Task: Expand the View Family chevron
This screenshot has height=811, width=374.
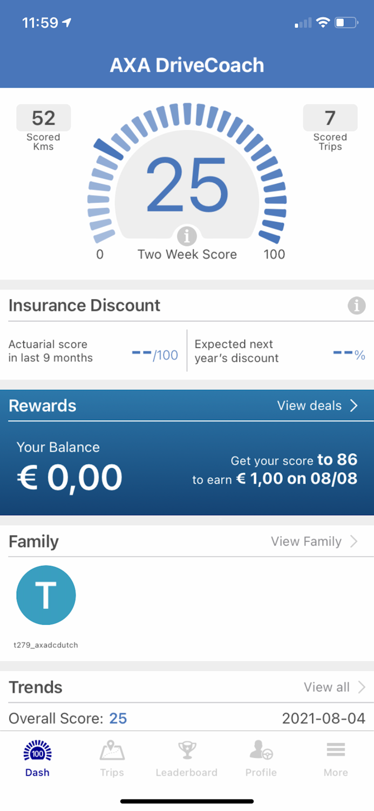Action: [355, 541]
